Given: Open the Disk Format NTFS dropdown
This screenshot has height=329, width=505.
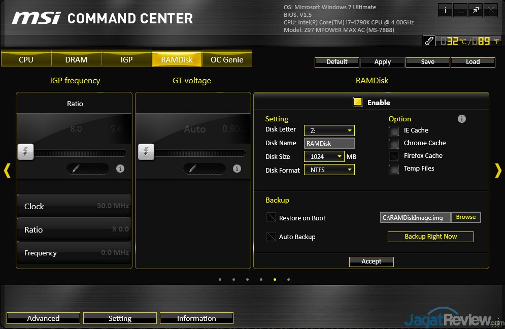Looking at the screenshot, I should (329, 170).
